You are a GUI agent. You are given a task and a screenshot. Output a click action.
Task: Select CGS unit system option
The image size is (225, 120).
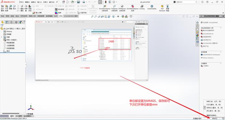tap(214, 105)
